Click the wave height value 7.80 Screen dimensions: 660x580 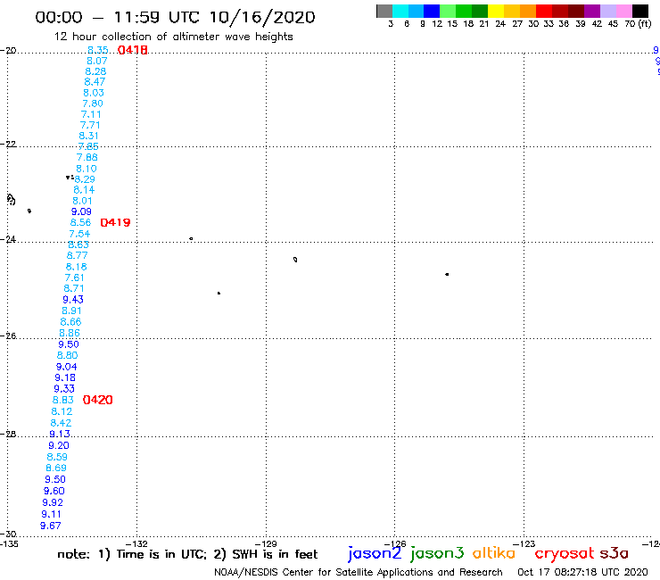pyautogui.click(x=93, y=104)
